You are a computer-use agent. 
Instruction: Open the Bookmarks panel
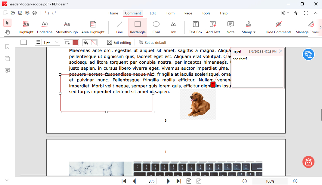7,47
